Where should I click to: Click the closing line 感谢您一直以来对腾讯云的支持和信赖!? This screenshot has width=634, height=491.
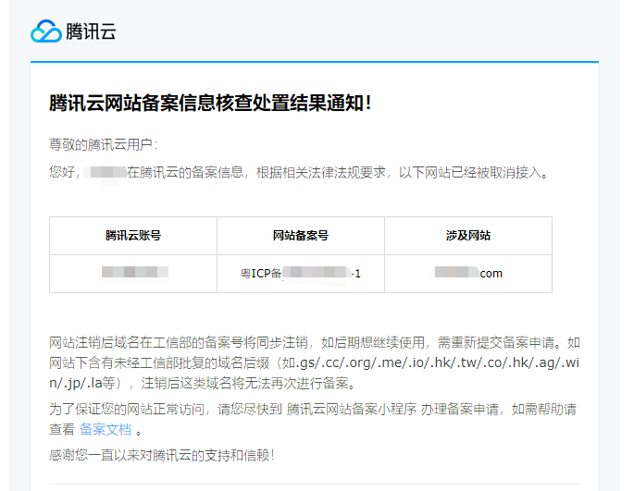pos(162,456)
